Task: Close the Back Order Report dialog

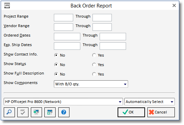Action: click(x=174, y=5)
